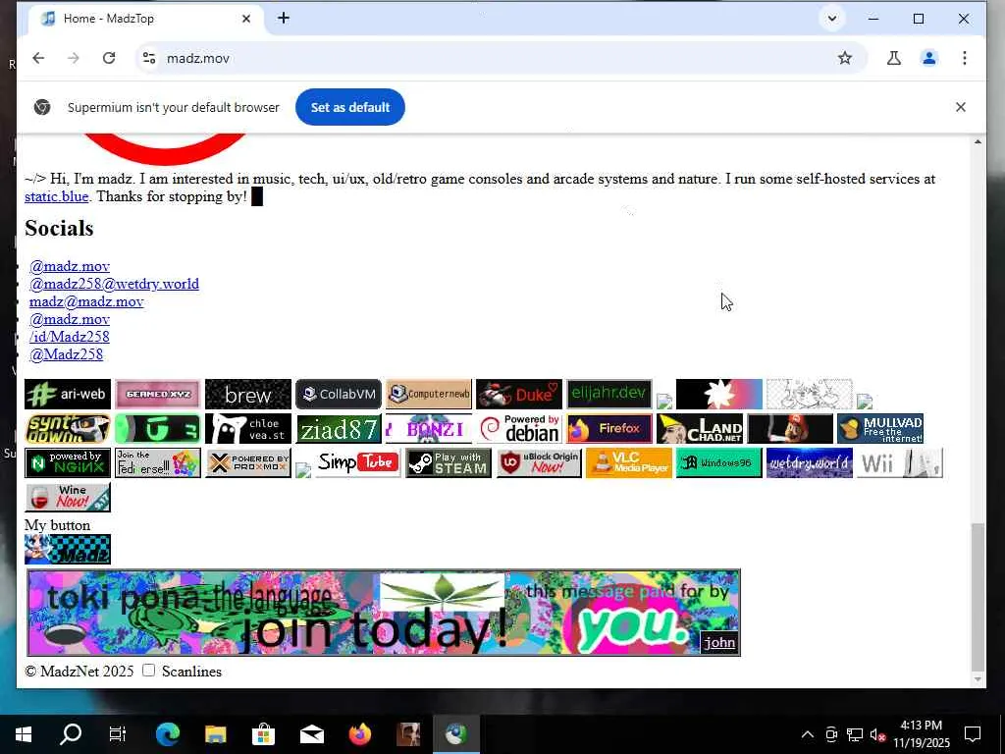Click the john link on banner
This screenshot has width=1005, height=754.
click(719, 642)
